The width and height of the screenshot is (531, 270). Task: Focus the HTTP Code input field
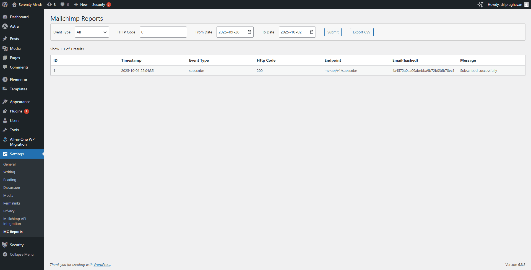click(x=163, y=32)
